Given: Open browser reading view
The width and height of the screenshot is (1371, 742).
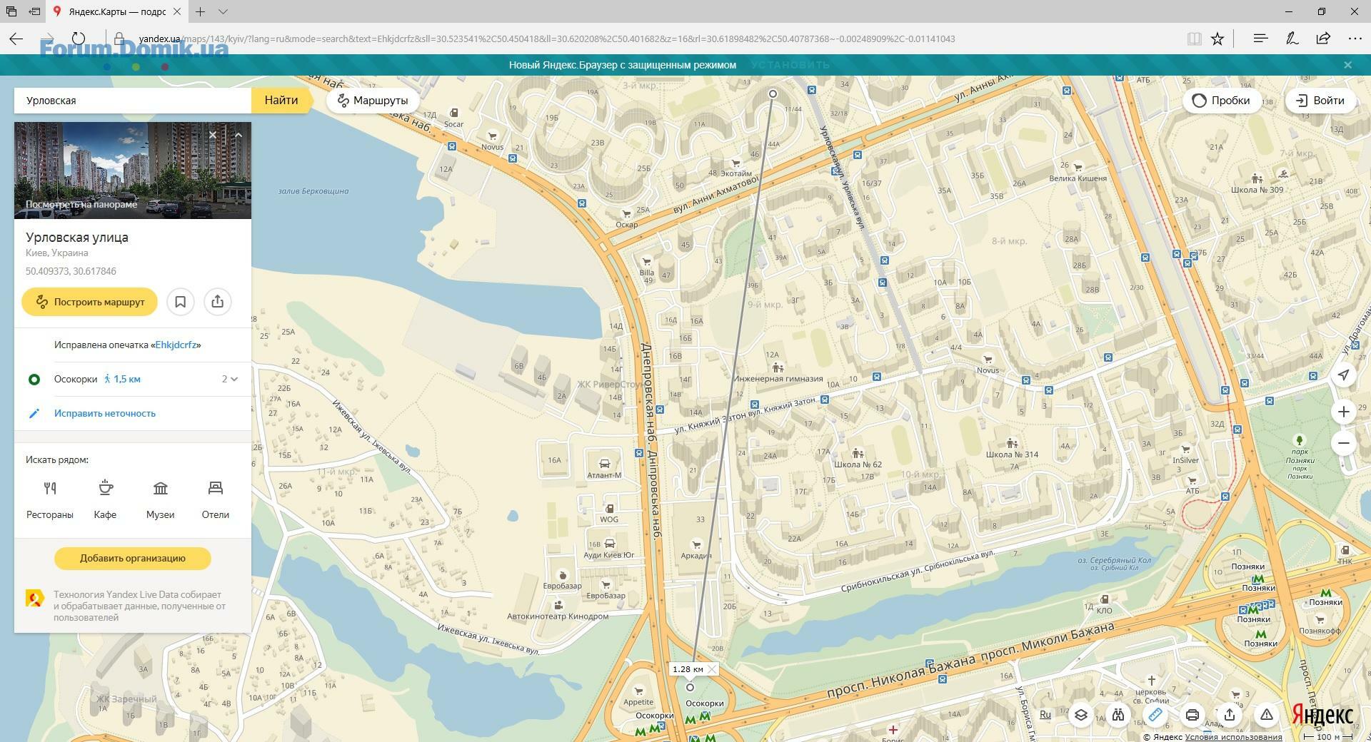Looking at the screenshot, I should click(1194, 39).
